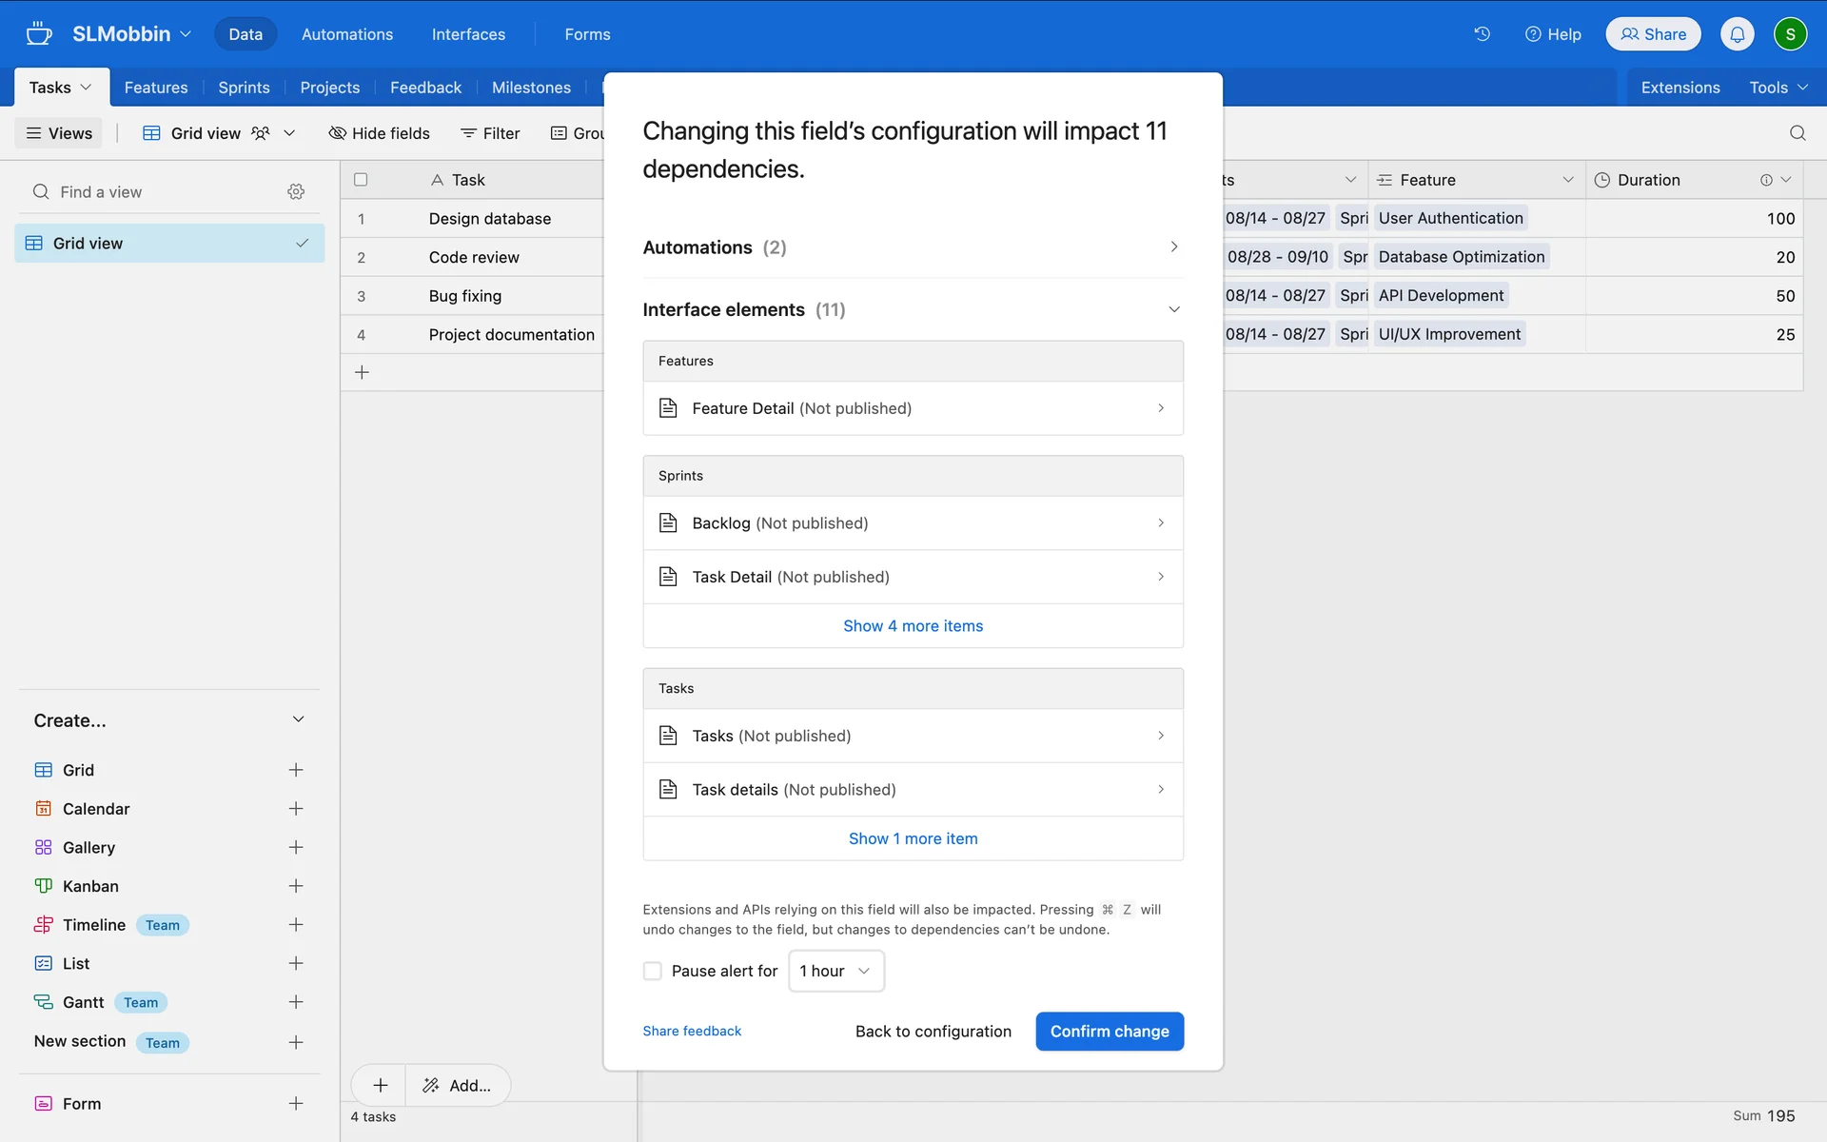Click the plus icon next to Kanban
The height and width of the screenshot is (1142, 1827).
point(296,886)
